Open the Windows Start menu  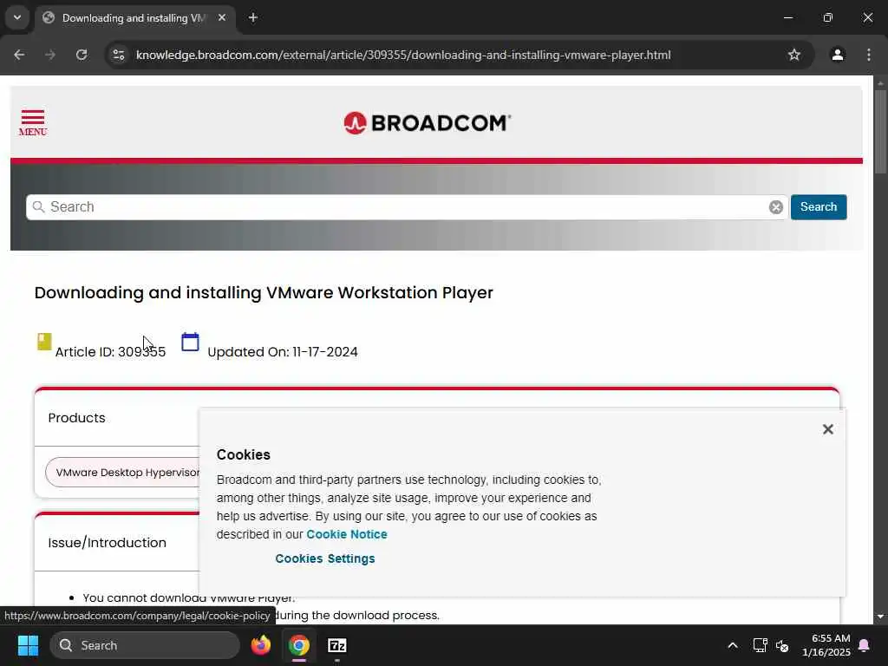click(28, 645)
